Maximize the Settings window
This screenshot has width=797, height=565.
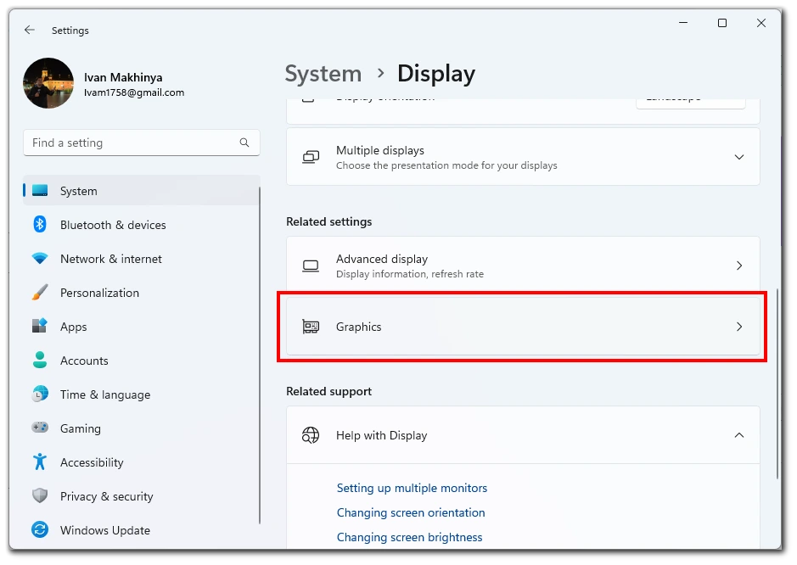pos(721,23)
